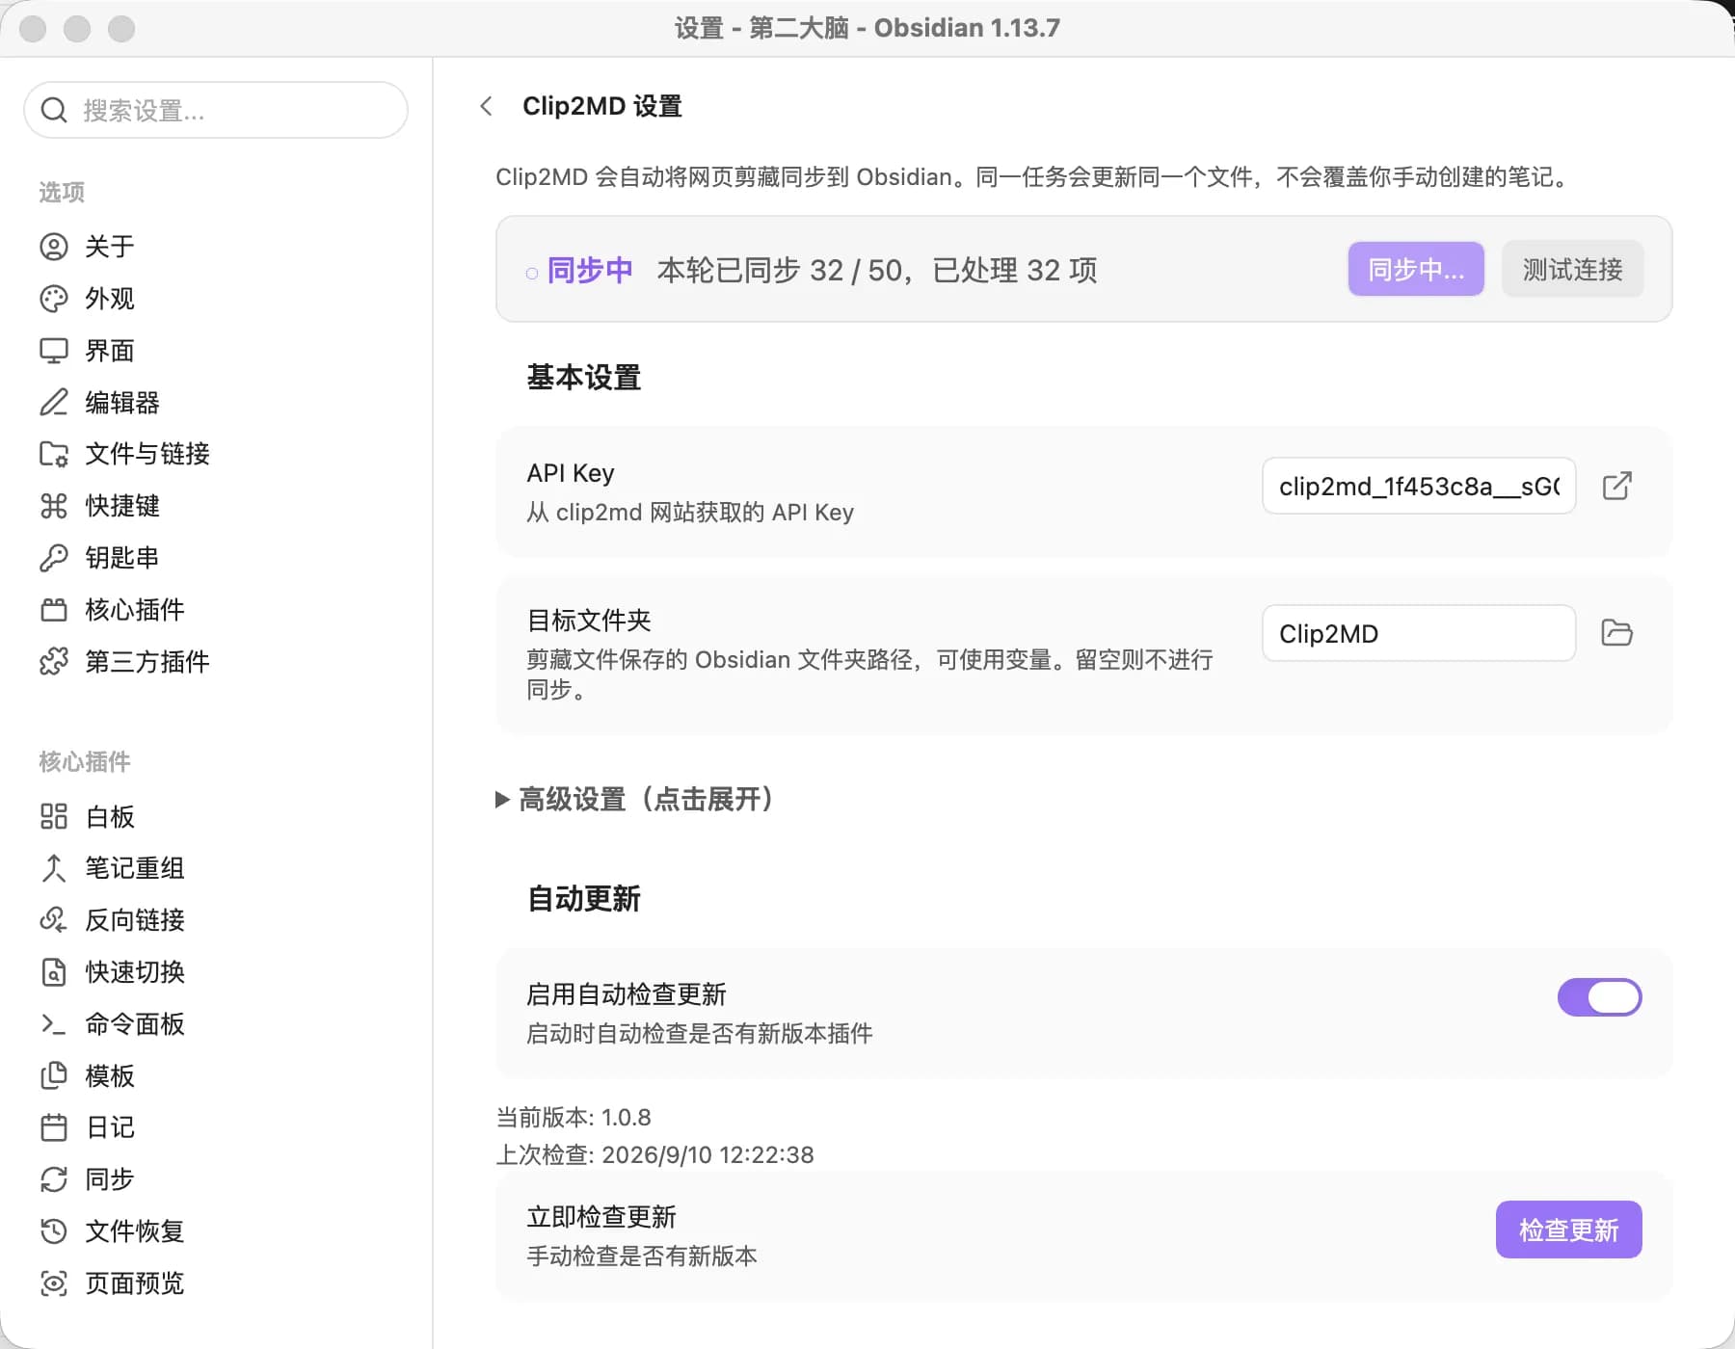The height and width of the screenshot is (1349, 1735).
Task: Click the back arrow beside Clip2MD 设置
Action: coord(487,106)
